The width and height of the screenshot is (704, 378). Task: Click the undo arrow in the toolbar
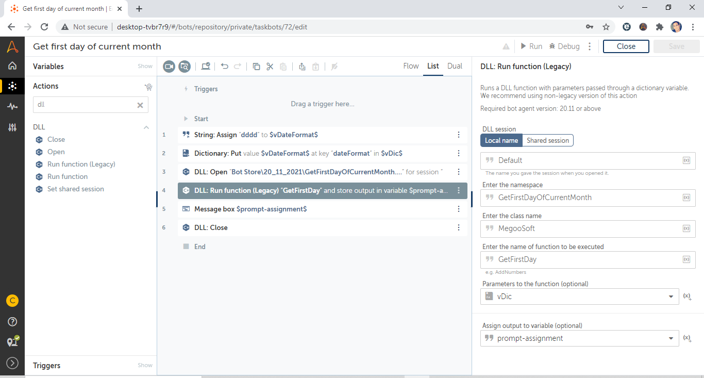point(224,66)
